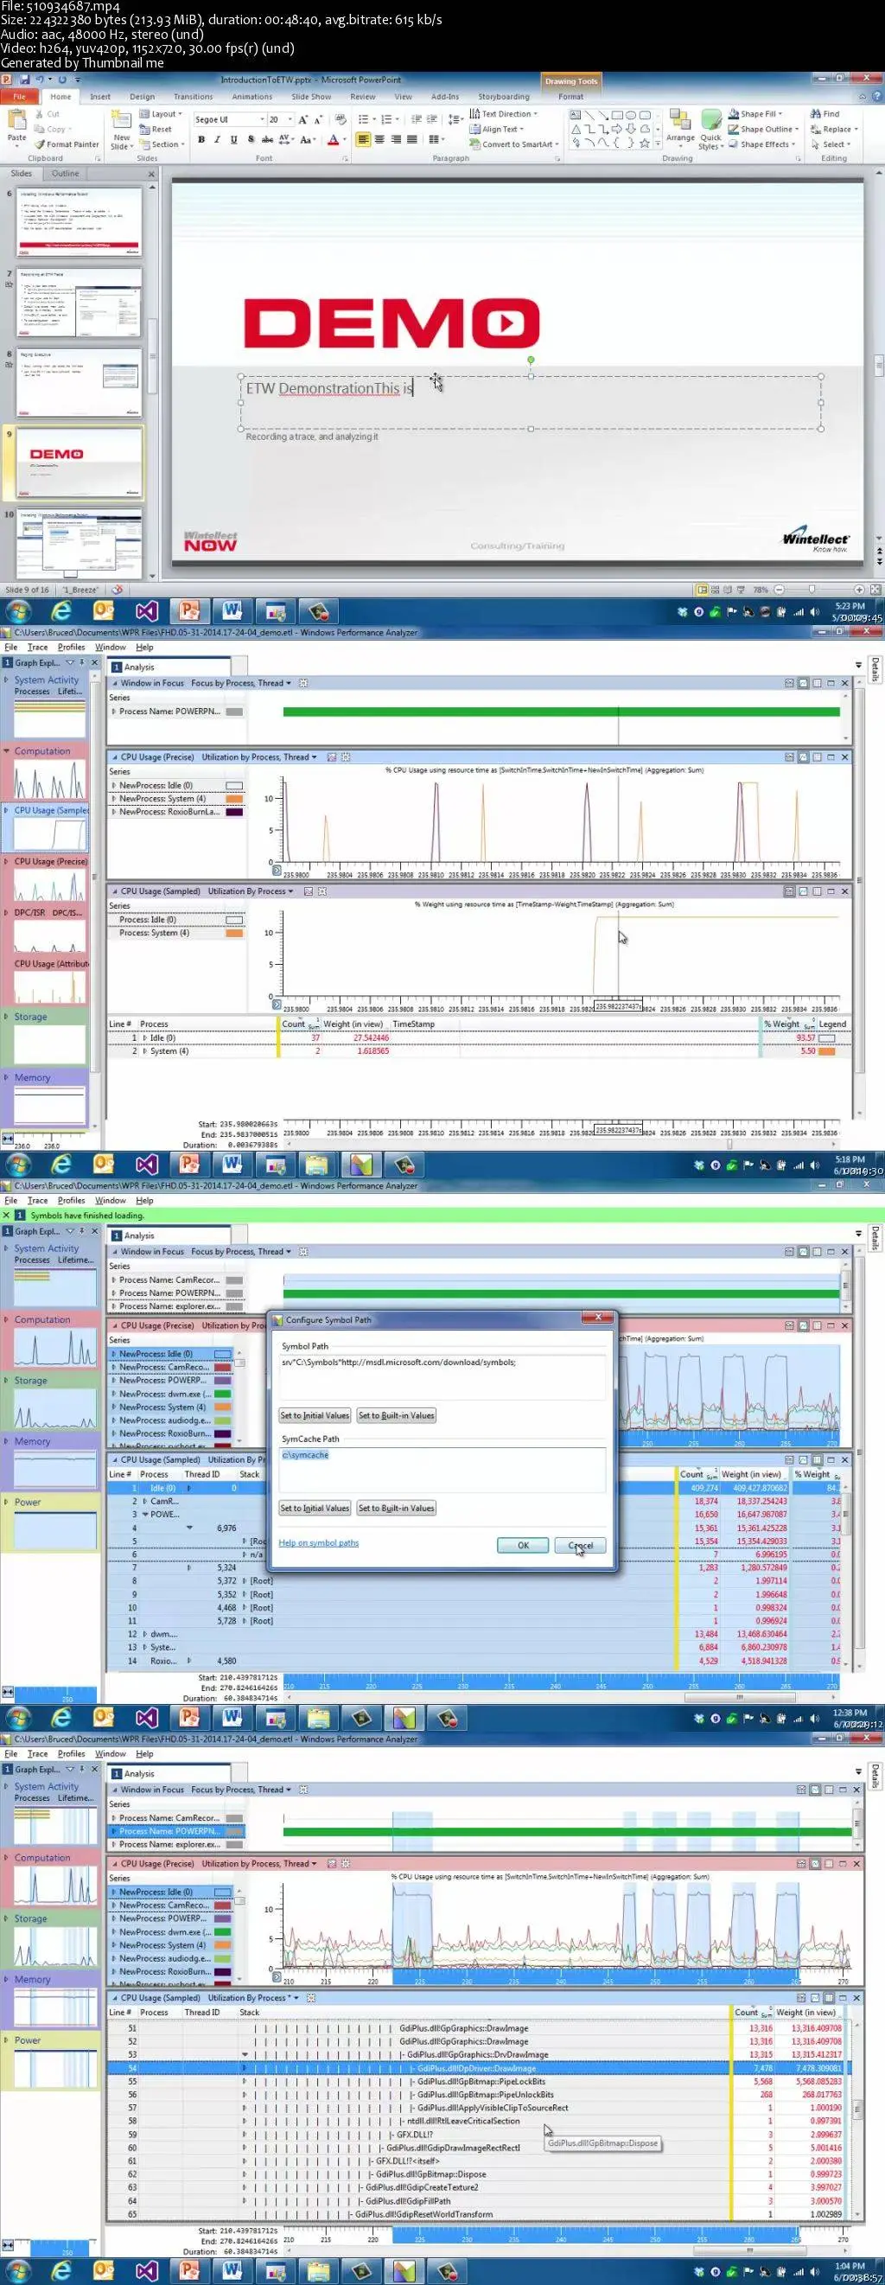
Task: Click the Start orb on taskbar below PowerPoint window
Action: tap(19, 611)
